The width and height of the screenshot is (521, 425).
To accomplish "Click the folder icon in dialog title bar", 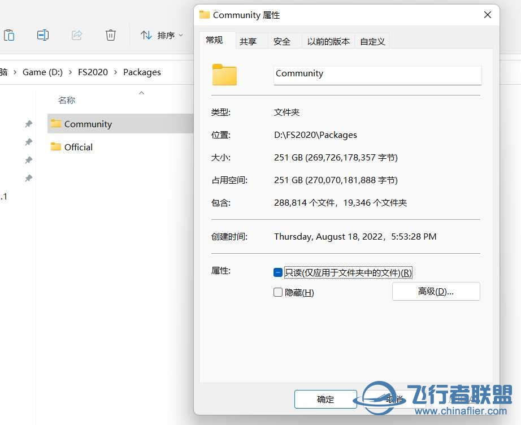I will (x=205, y=15).
